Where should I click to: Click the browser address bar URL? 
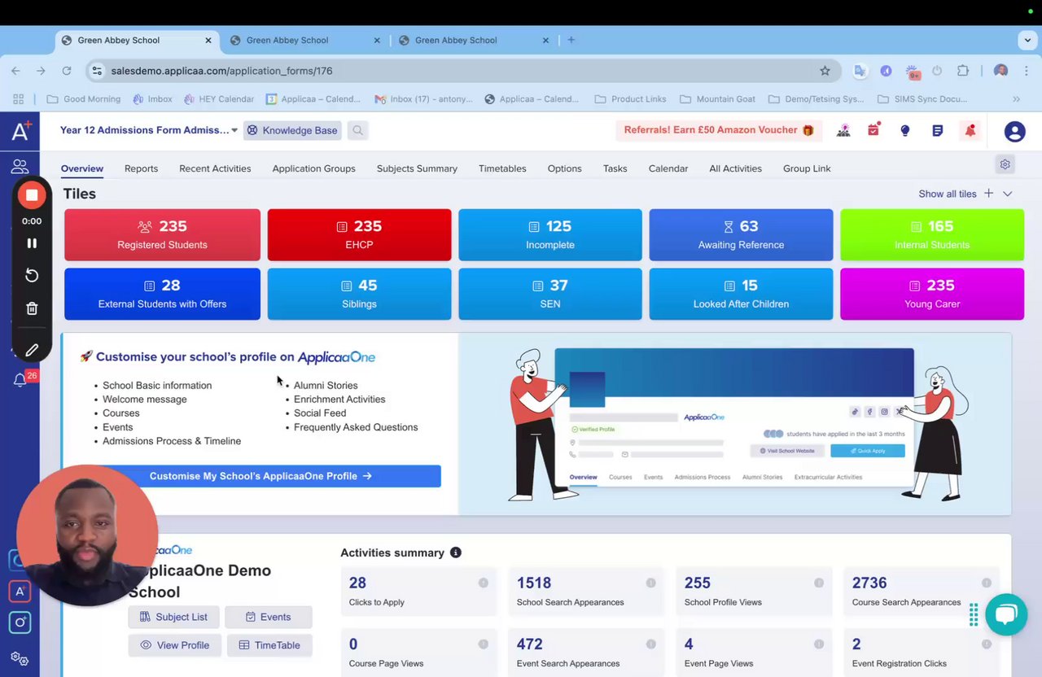221,71
